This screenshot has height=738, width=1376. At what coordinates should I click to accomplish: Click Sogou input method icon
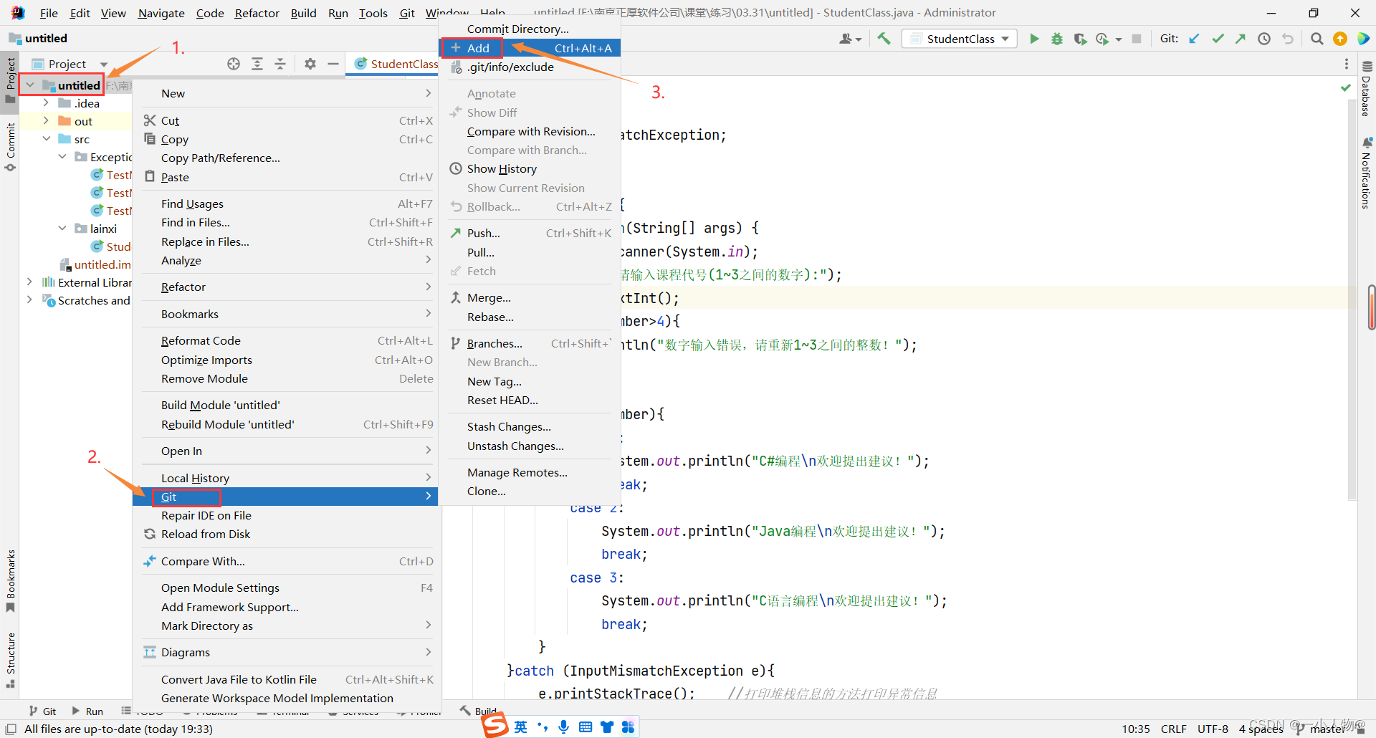[x=495, y=726]
